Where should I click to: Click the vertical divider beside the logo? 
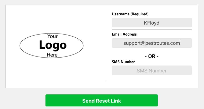[105, 47]
